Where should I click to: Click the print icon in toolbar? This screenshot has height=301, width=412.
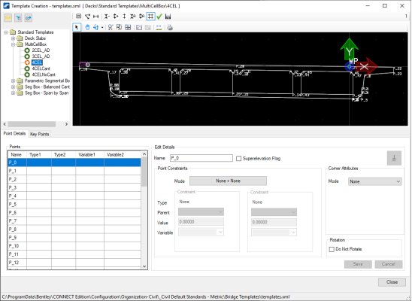170,27
